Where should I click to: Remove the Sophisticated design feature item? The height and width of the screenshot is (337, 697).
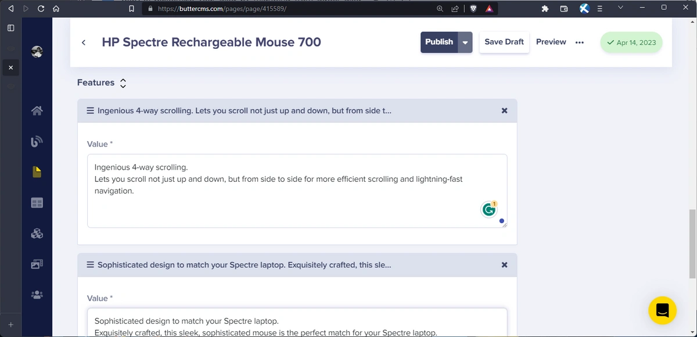pyautogui.click(x=504, y=265)
